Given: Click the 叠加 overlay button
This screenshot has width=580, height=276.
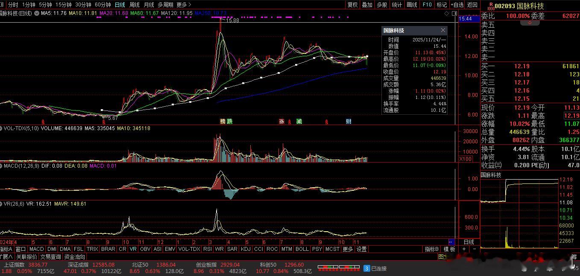Looking at the screenshot, I should [x=367, y=5].
